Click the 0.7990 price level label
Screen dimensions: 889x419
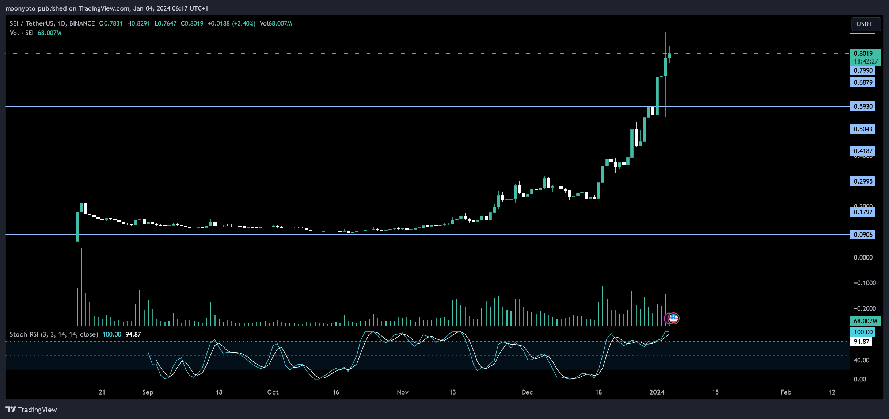click(x=863, y=70)
